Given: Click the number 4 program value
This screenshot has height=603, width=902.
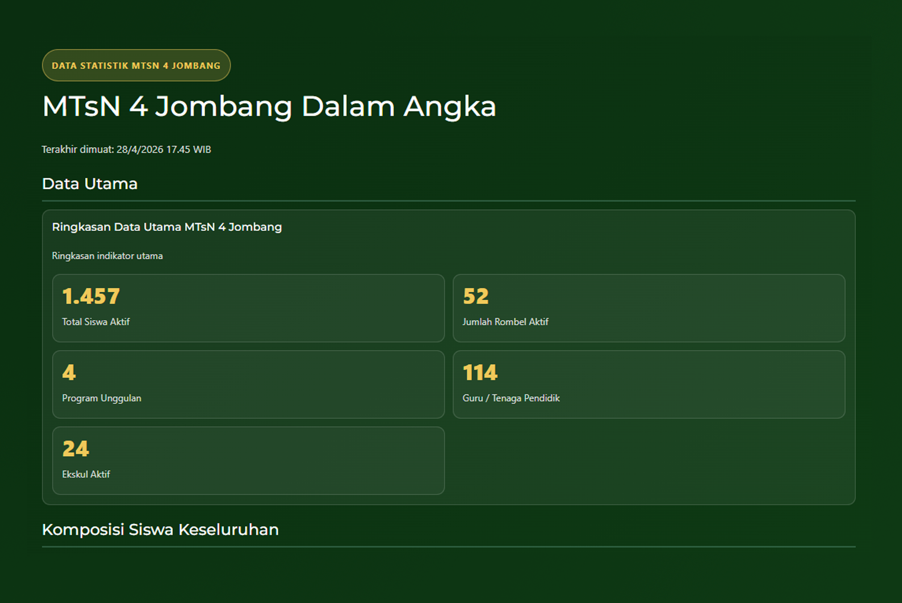Looking at the screenshot, I should pos(69,372).
